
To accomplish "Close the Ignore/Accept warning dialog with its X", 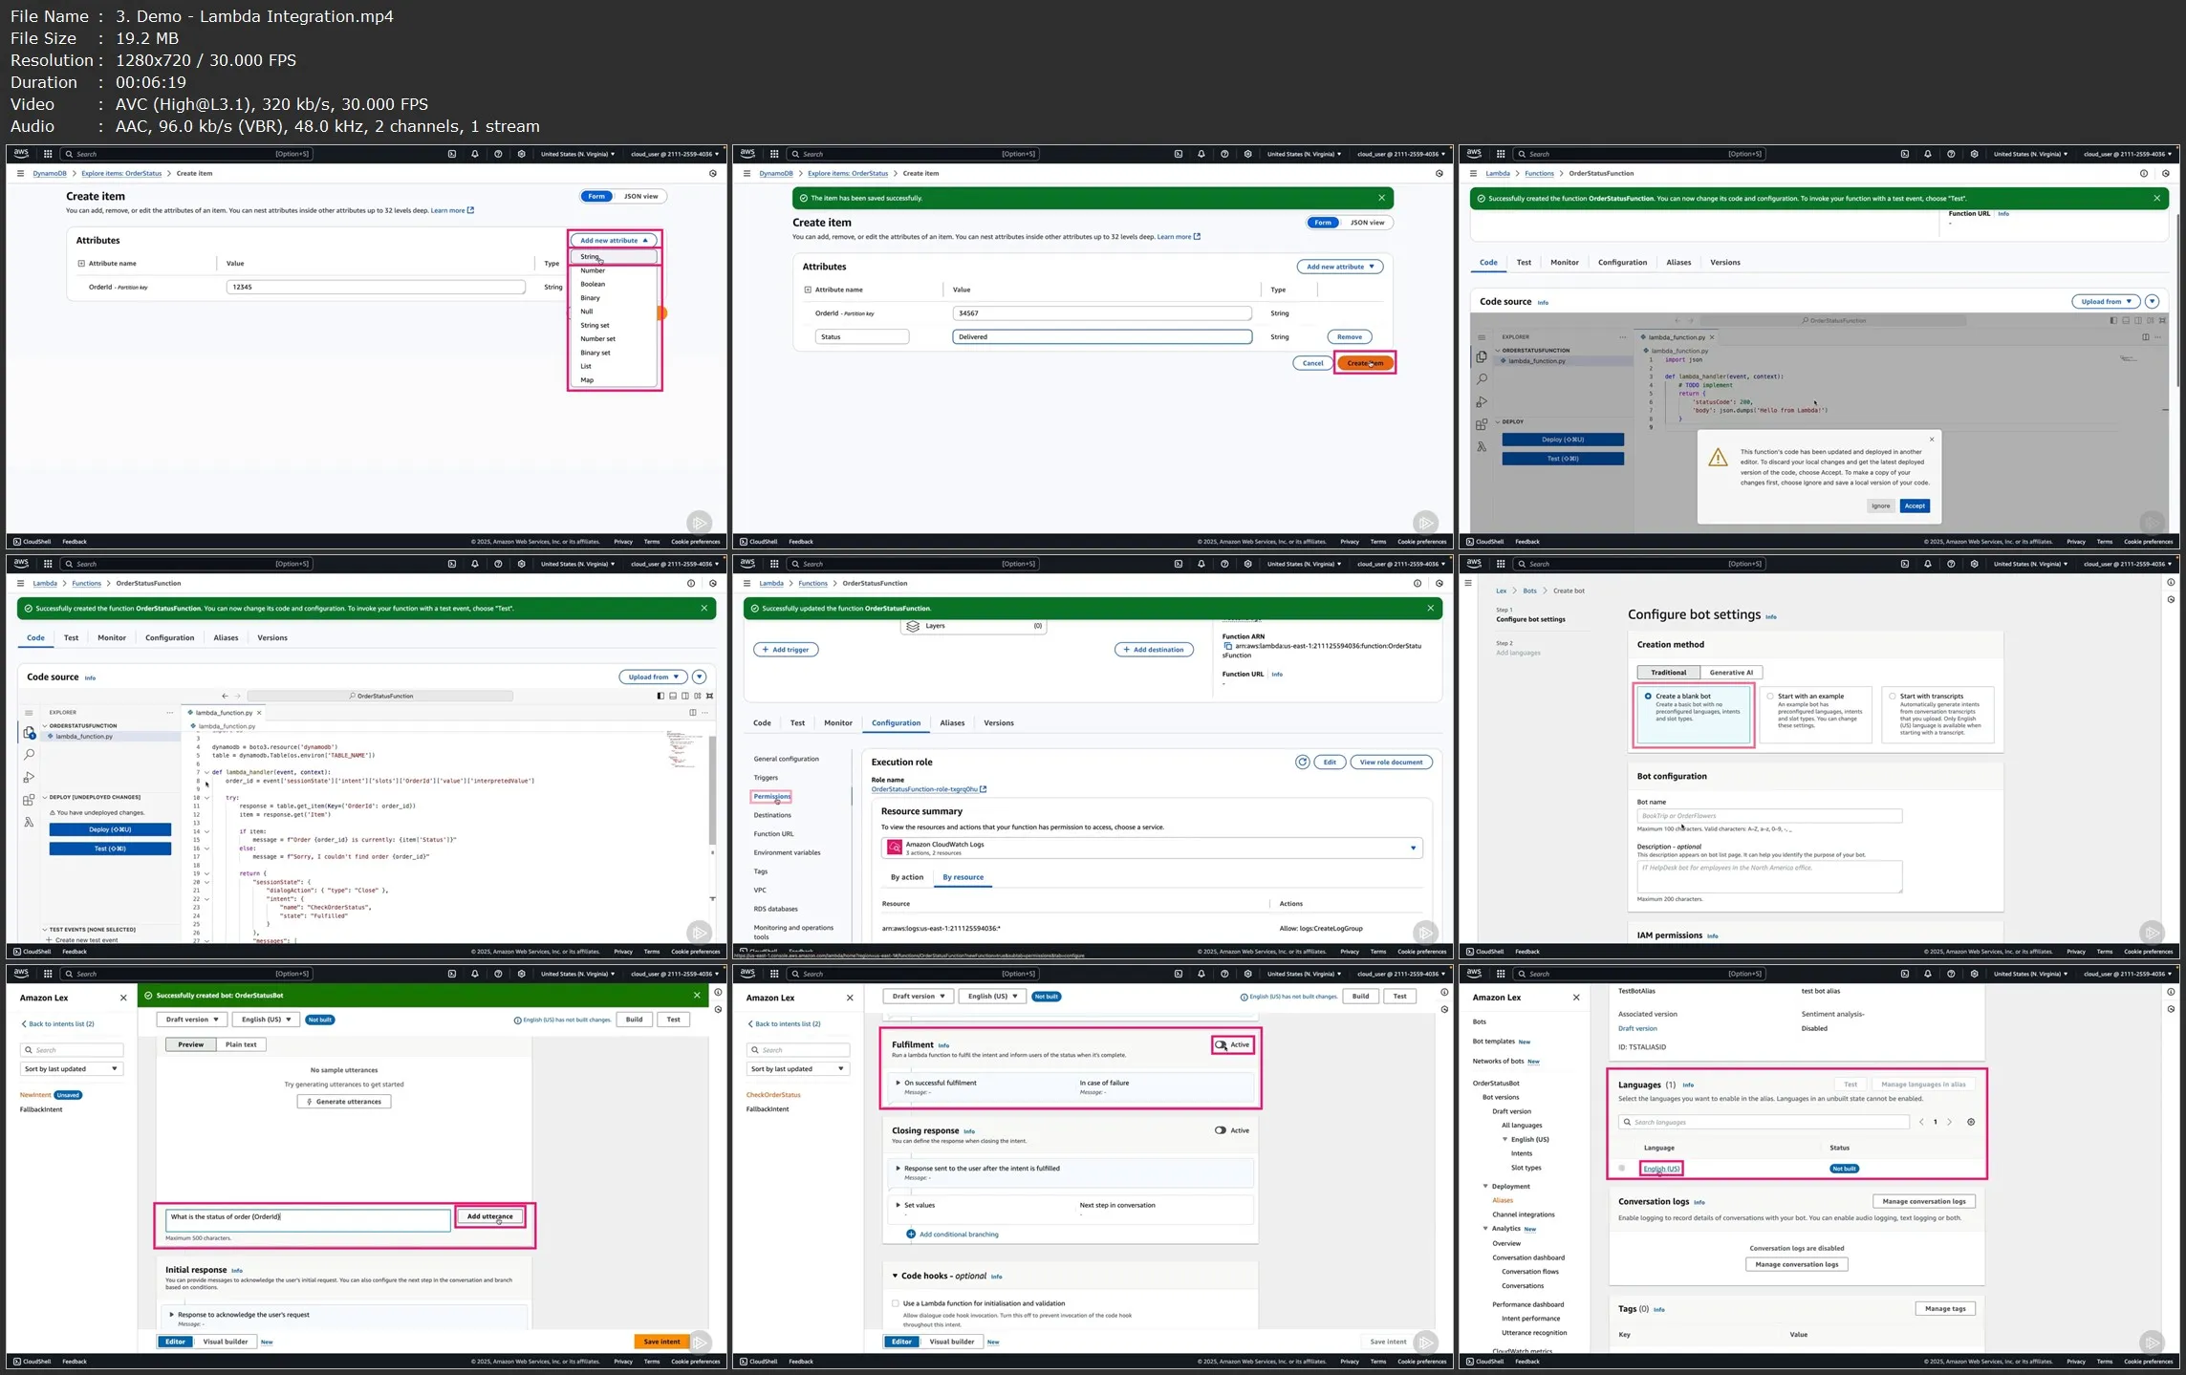I will pos(1932,440).
